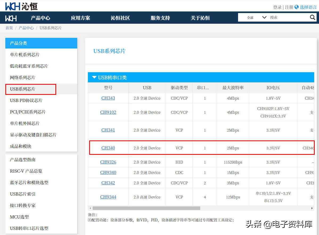Open RISC-V 产品总览 sidebar link

(26, 171)
